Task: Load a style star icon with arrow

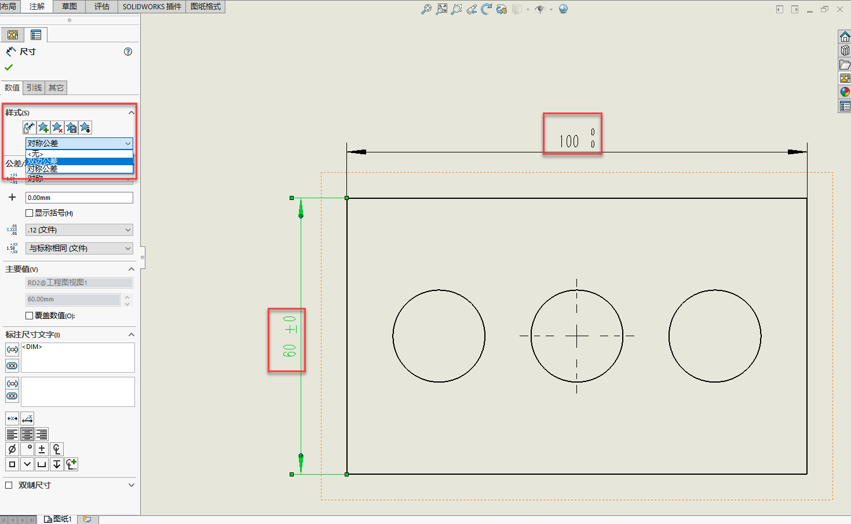Action: pyautogui.click(x=85, y=128)
